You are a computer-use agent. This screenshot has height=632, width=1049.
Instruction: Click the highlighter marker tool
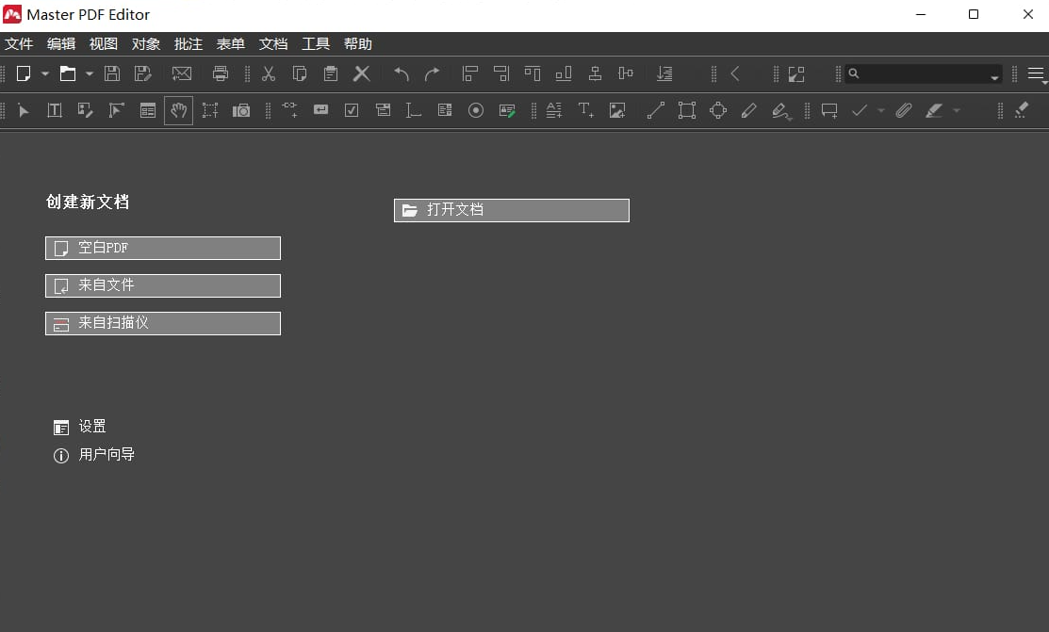point(934,110)
